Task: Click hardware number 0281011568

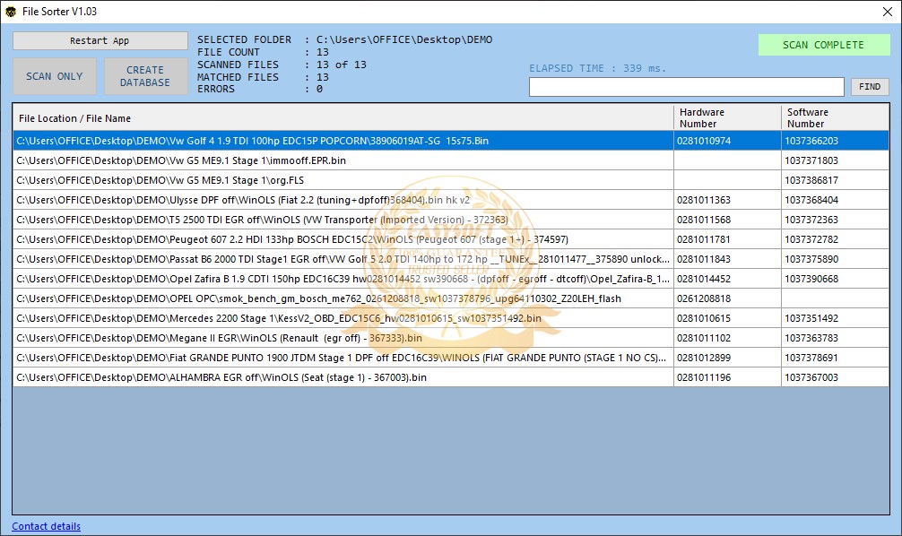Action: tap(704, 220)
